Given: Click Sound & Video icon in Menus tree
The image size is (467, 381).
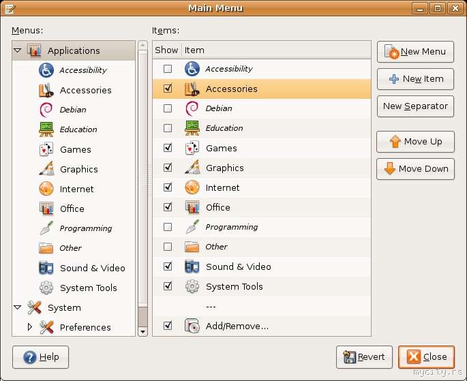Looking at the screenshot, I should pos(46,268).
